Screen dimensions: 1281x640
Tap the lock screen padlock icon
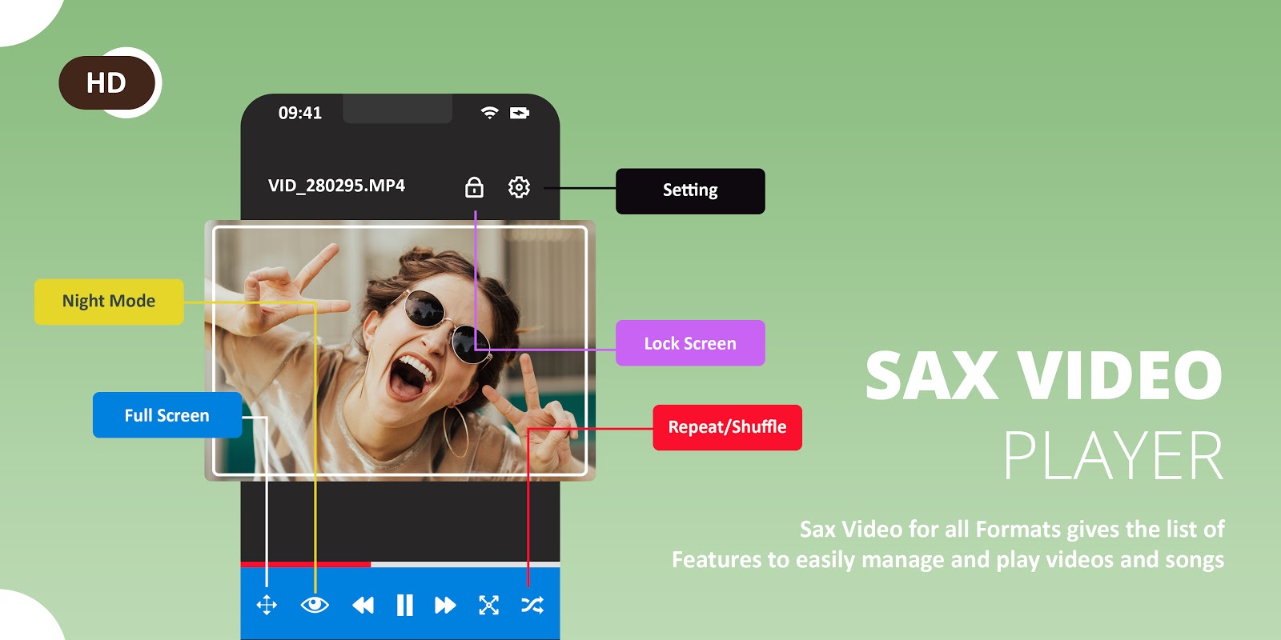coord(475,187)
